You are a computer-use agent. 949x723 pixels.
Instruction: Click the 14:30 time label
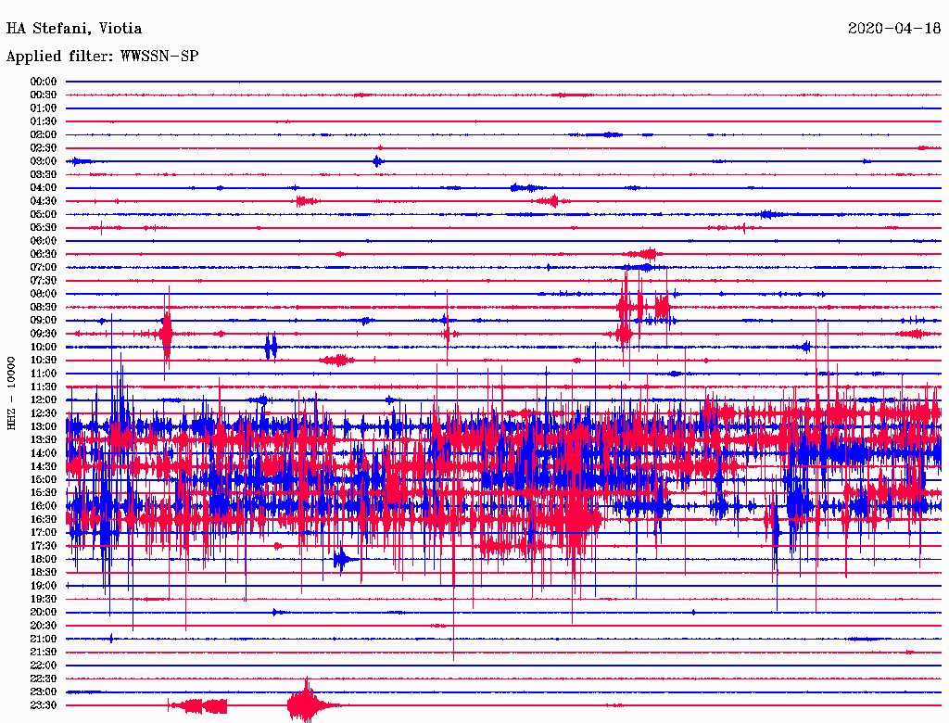tap(44, 467)
